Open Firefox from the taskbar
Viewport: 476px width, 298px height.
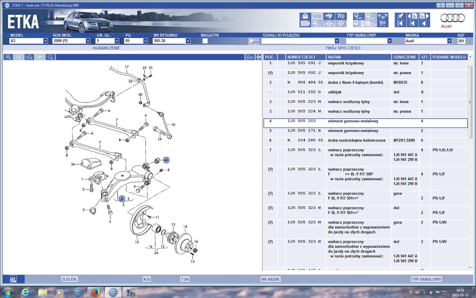point(95,292)
